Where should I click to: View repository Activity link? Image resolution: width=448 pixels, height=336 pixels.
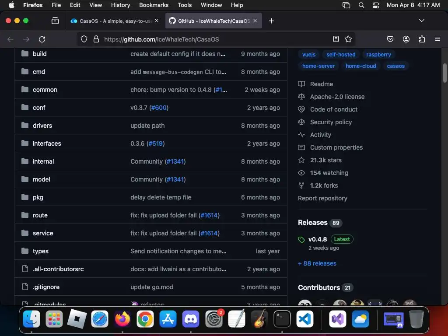click(315, 135)
